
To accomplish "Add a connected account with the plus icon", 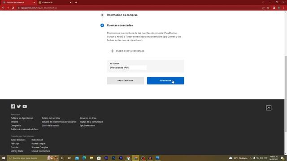I will [112, 51].
